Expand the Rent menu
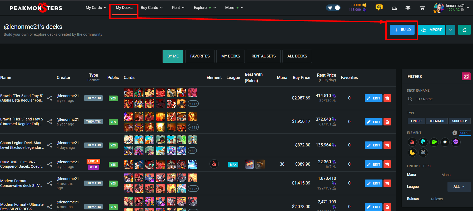This screenshot has width=473, height=211. (178, 8)
